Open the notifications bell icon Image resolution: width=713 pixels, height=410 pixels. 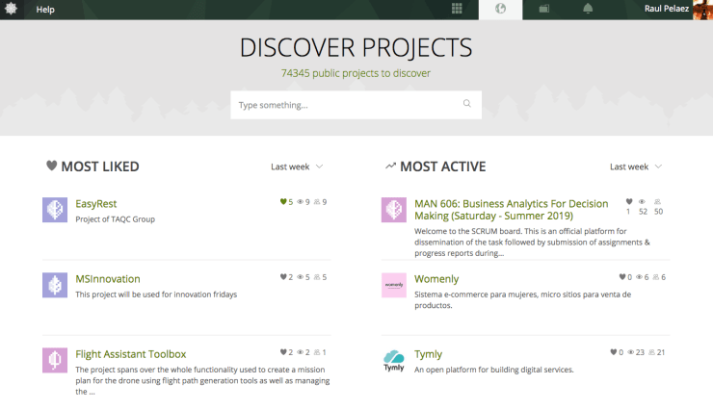point(588,10)
